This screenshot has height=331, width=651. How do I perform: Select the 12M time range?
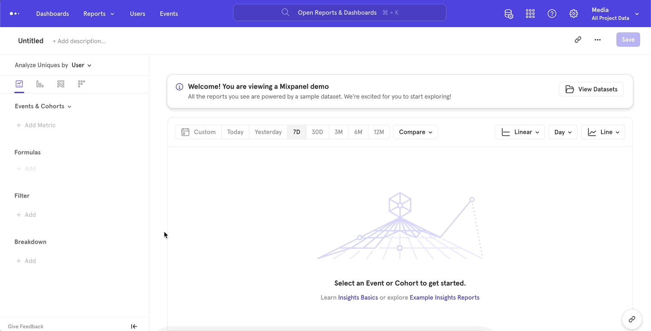pos(378,132)
